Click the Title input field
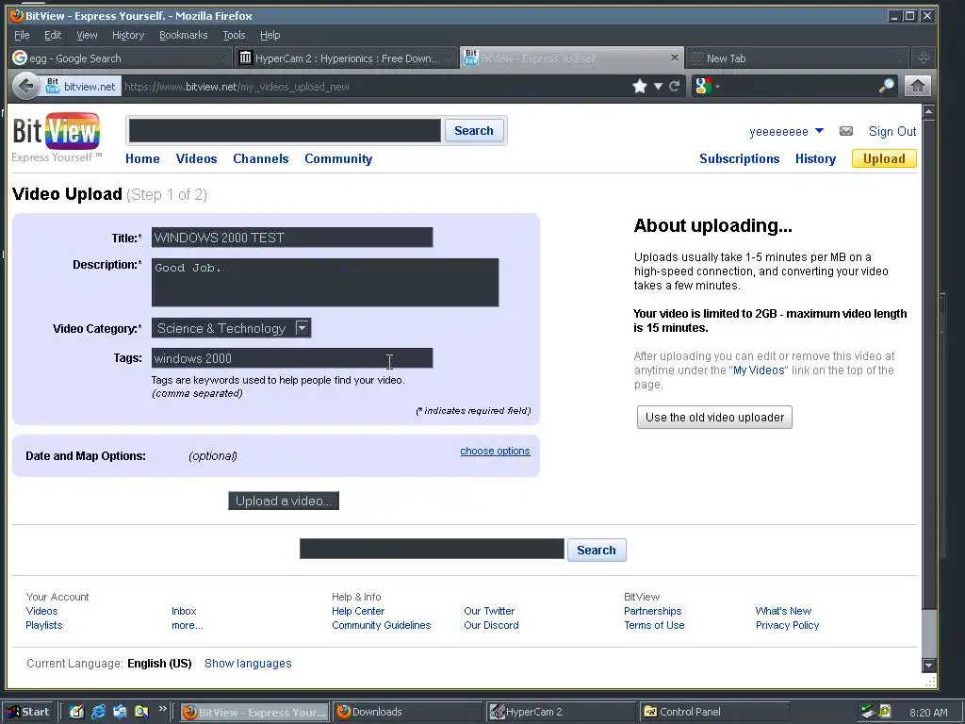 (292, 238)
